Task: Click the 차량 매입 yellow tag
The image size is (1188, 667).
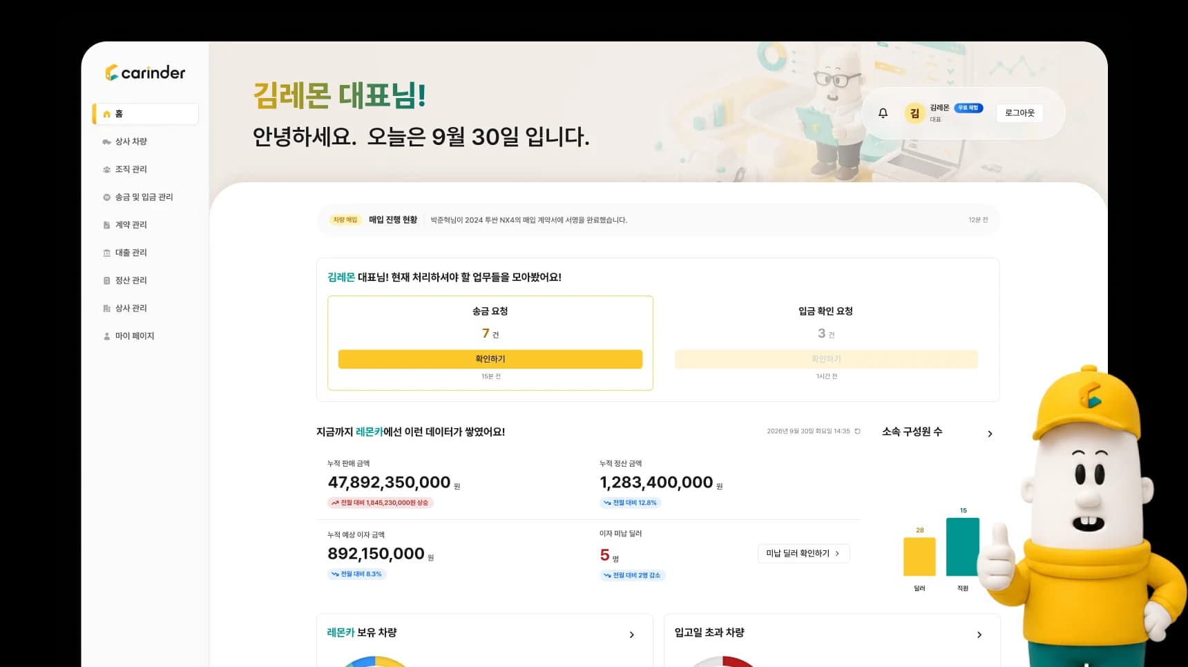Action: (x=345, y=220)
